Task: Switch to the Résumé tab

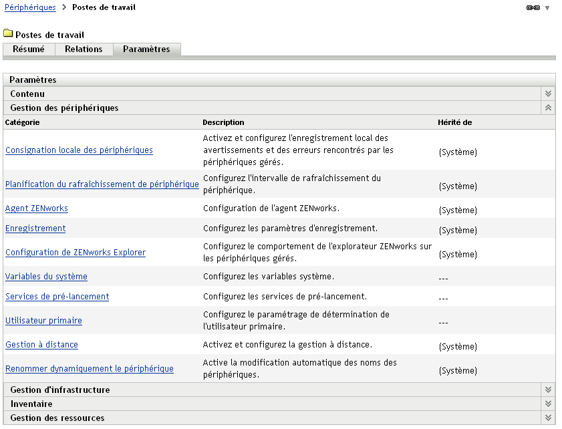Action: 29,49
